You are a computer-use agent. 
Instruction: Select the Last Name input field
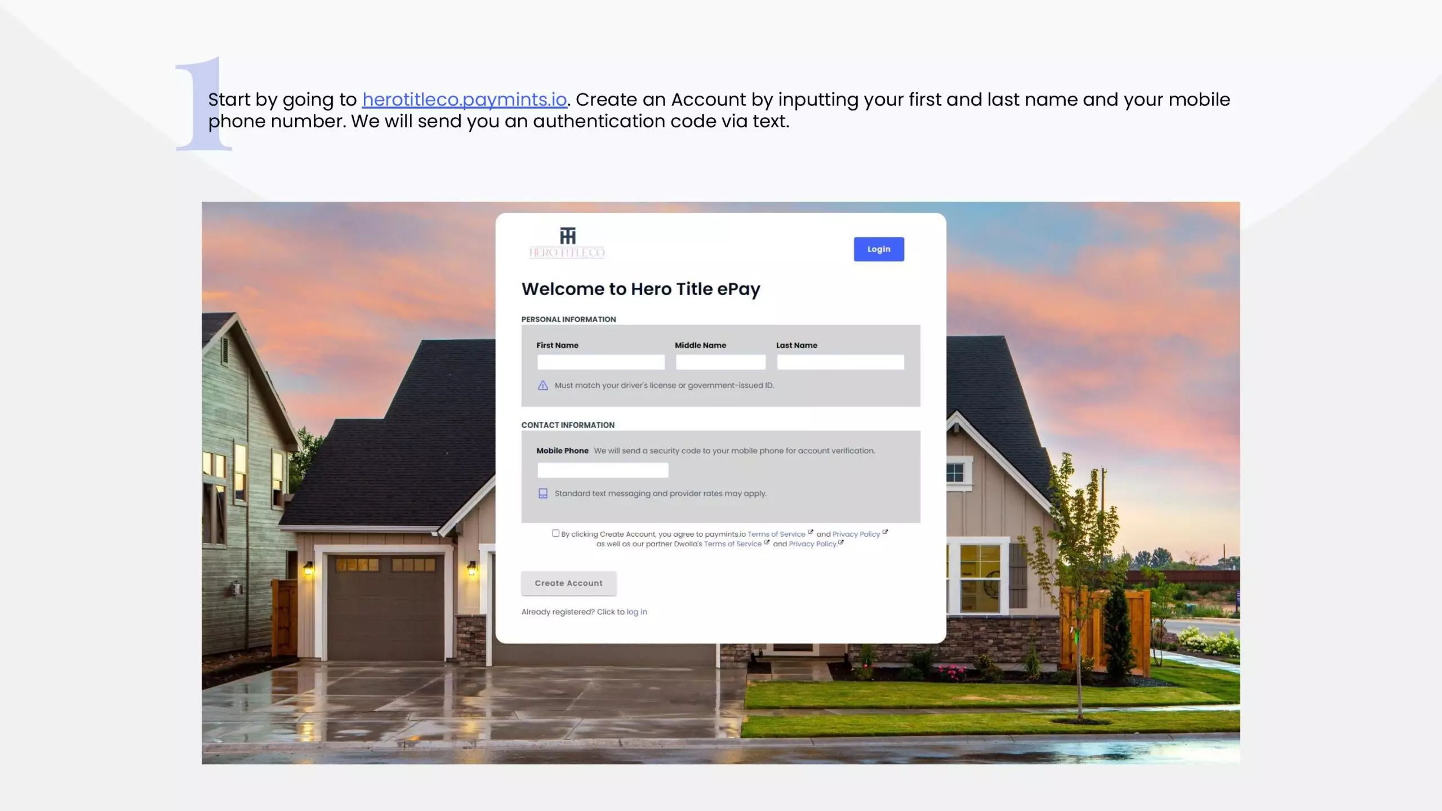840,362
